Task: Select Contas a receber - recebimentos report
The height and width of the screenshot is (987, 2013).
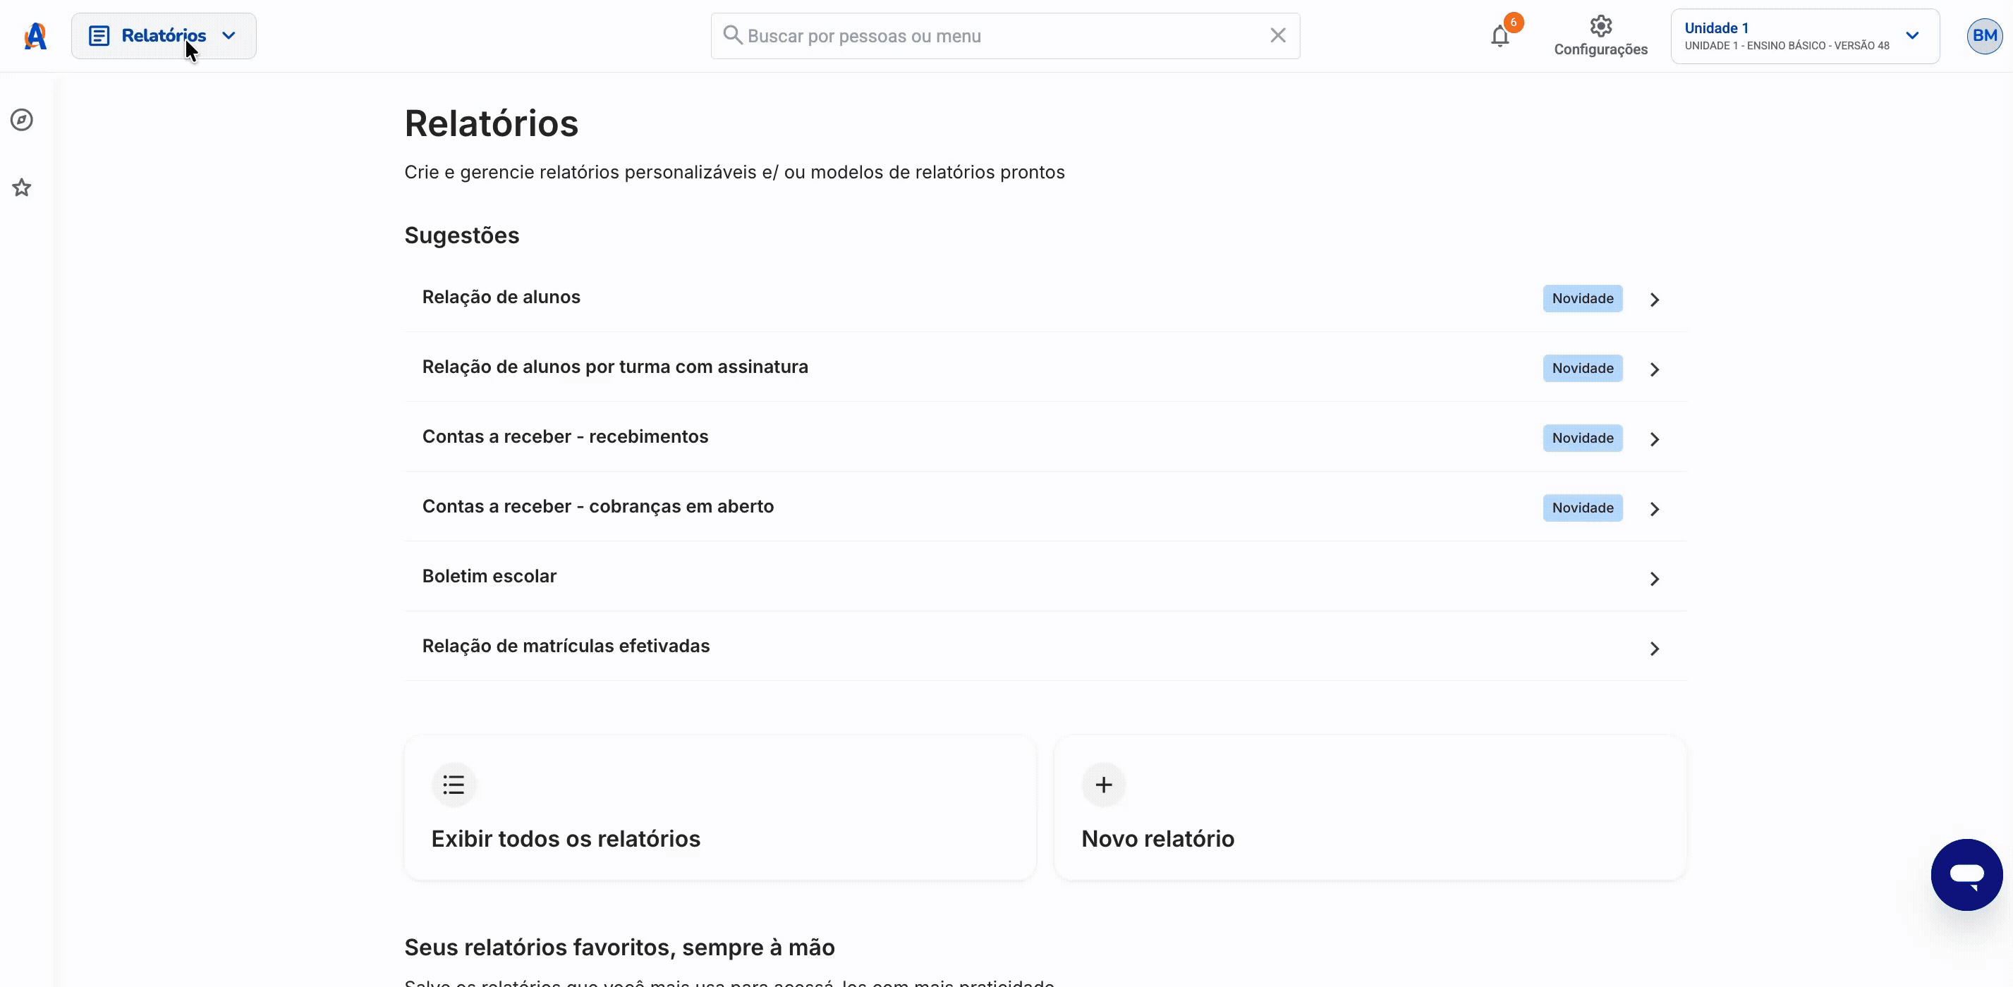Action: coord(1045,437)
